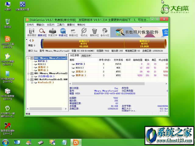
Task: Click the Backup Partition (备份分区) icon
Action: 105,32
